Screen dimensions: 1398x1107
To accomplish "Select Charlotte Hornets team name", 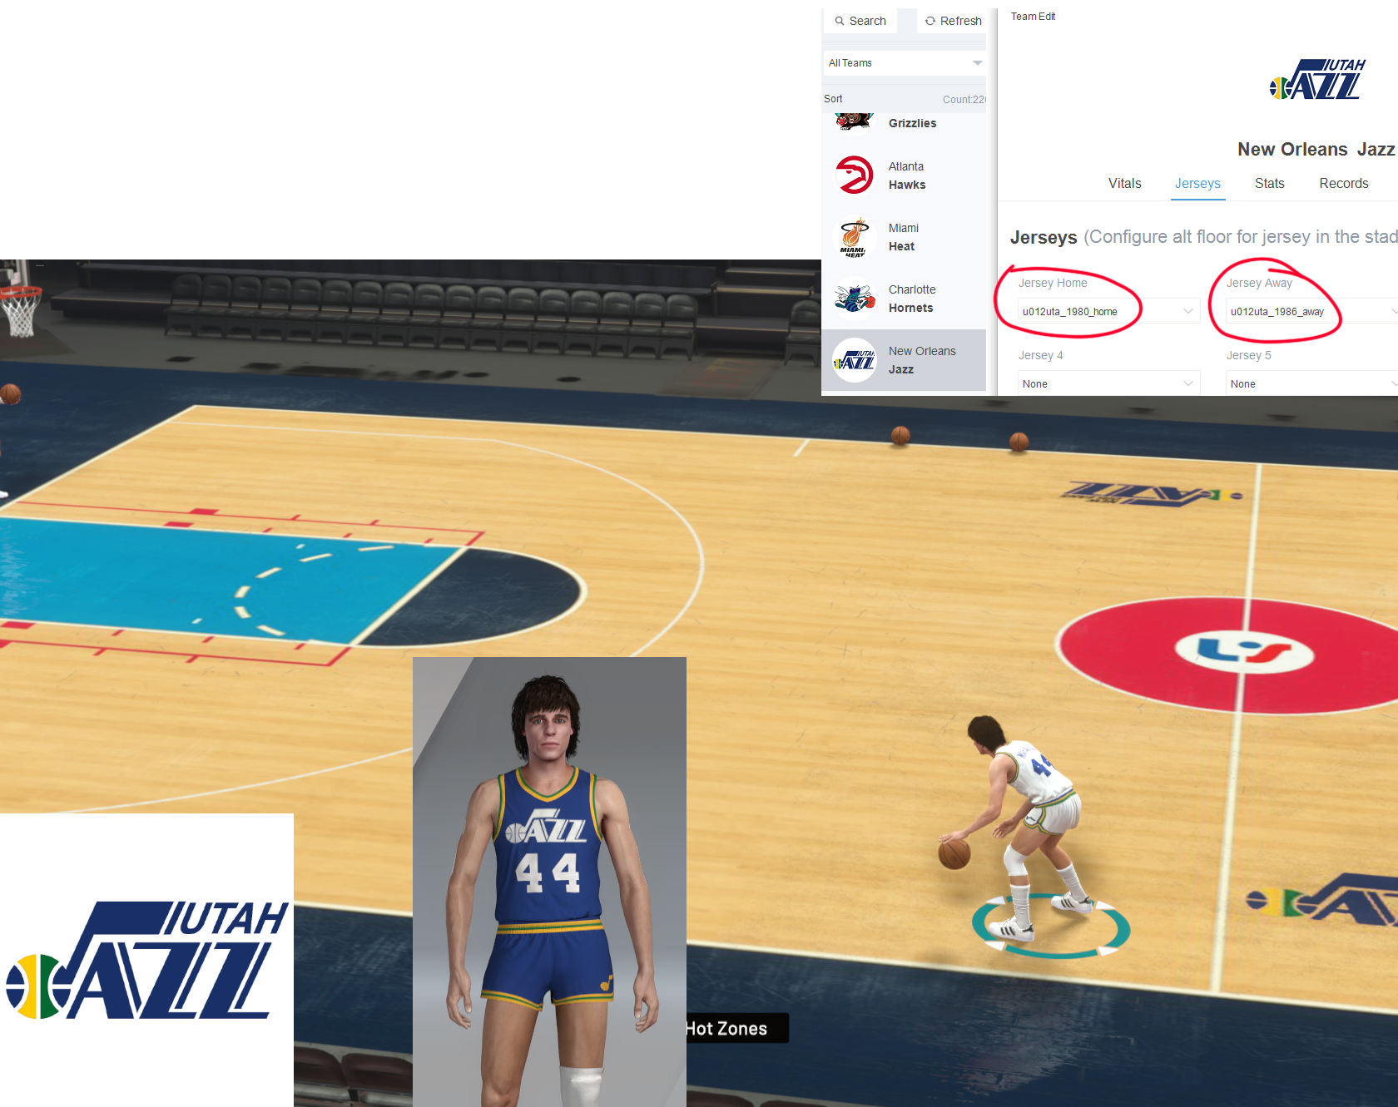I will coord(912,299).
